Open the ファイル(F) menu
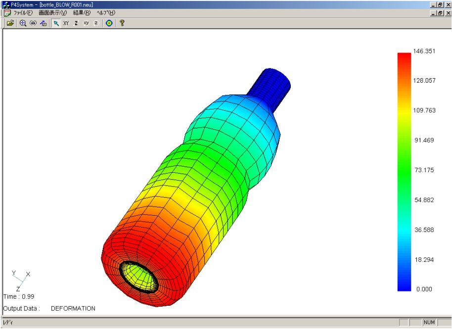Viewport: 452px width, 329px height. click(23, 13)
